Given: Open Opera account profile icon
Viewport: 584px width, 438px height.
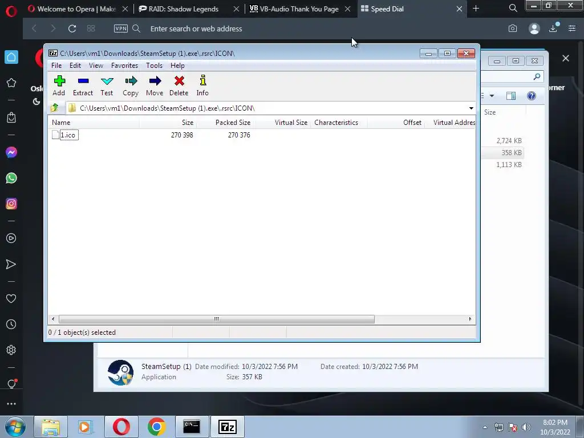Looking at the screenshot, I should [534, 29].
